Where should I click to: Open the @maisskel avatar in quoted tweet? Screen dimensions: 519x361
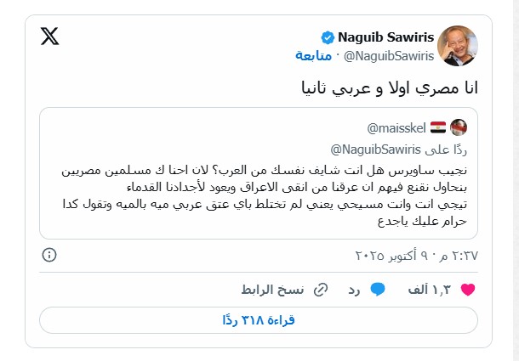pos(458,127)
